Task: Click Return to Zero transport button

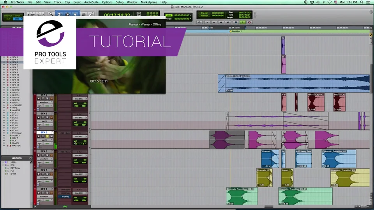Action: 207,22
